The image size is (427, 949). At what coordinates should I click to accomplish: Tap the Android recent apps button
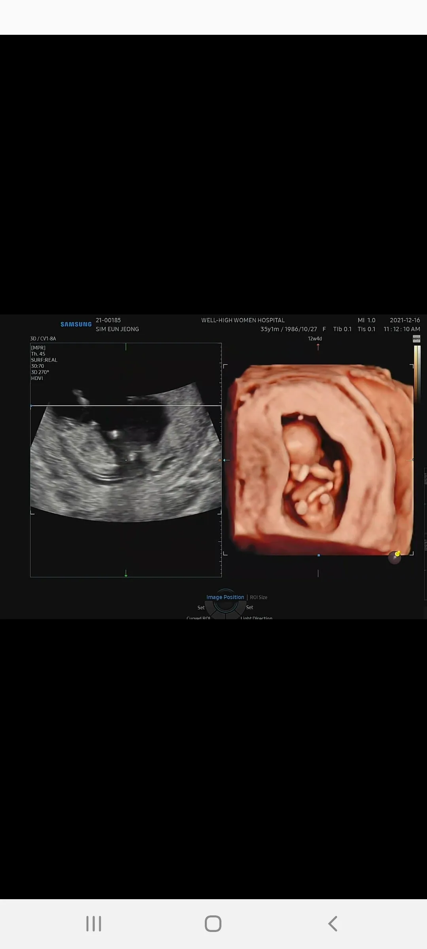(x=94, y=924)
